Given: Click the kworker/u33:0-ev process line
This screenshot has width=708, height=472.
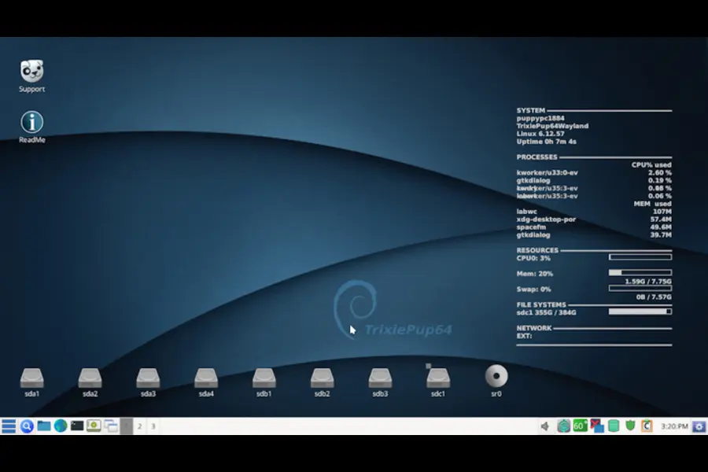Looking at the screenshot, I should (594, 172).
